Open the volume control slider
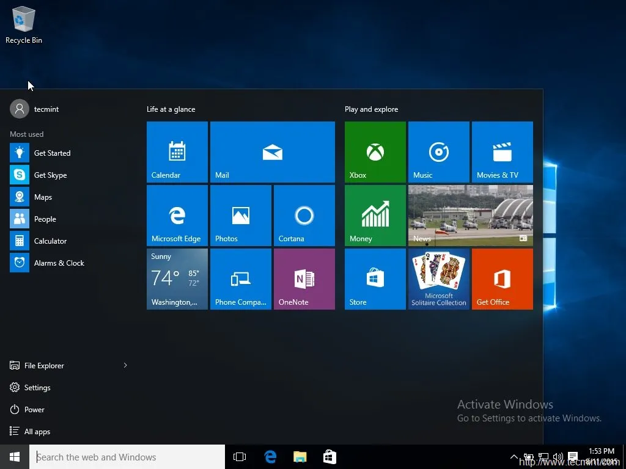This screenshot has width=626, height=469. pos(558,456)
